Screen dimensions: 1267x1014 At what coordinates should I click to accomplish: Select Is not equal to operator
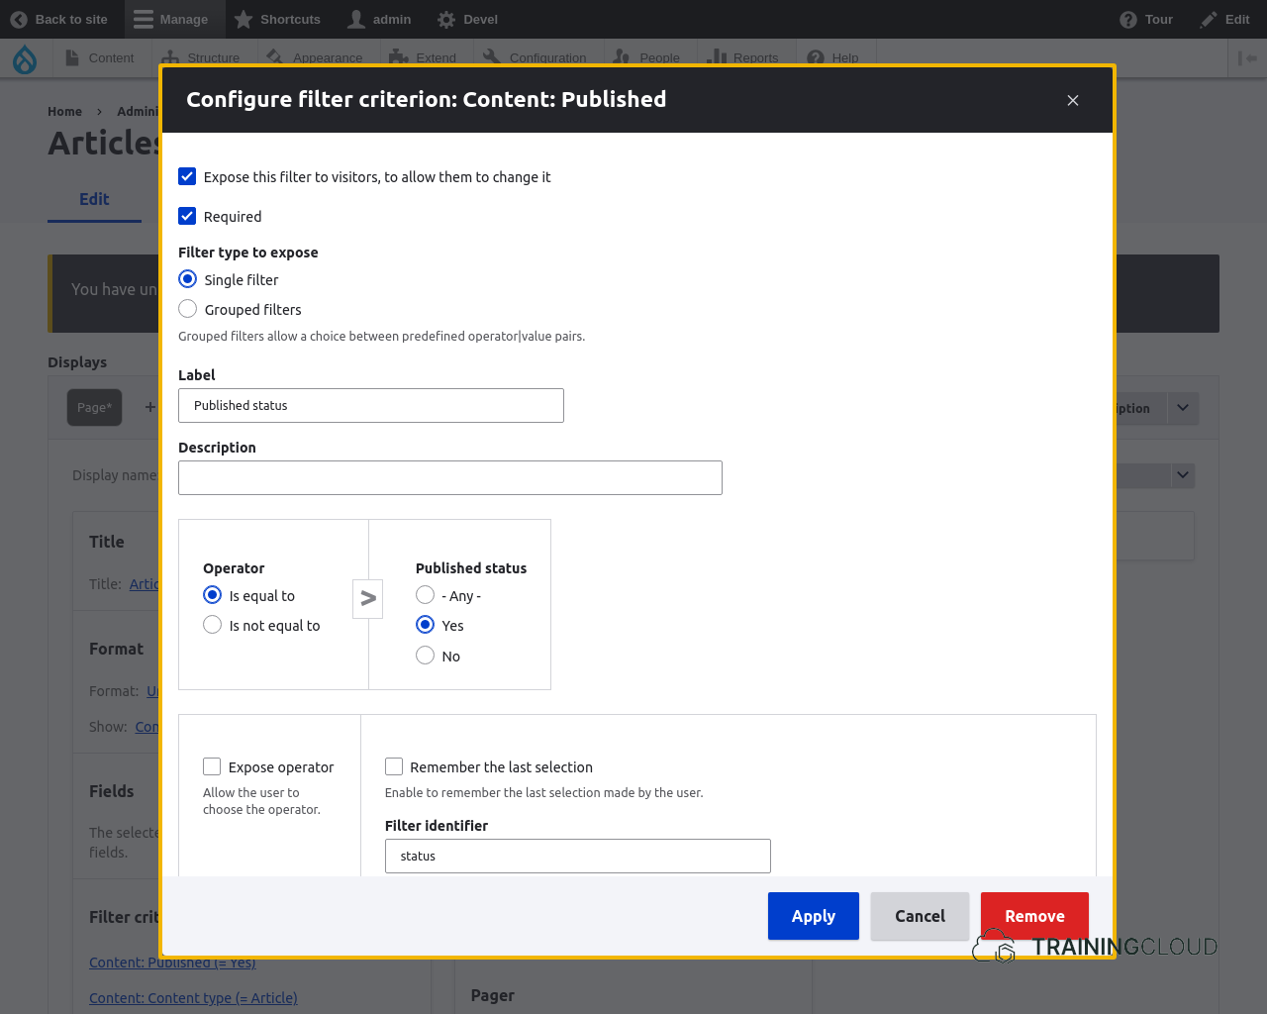213,625
